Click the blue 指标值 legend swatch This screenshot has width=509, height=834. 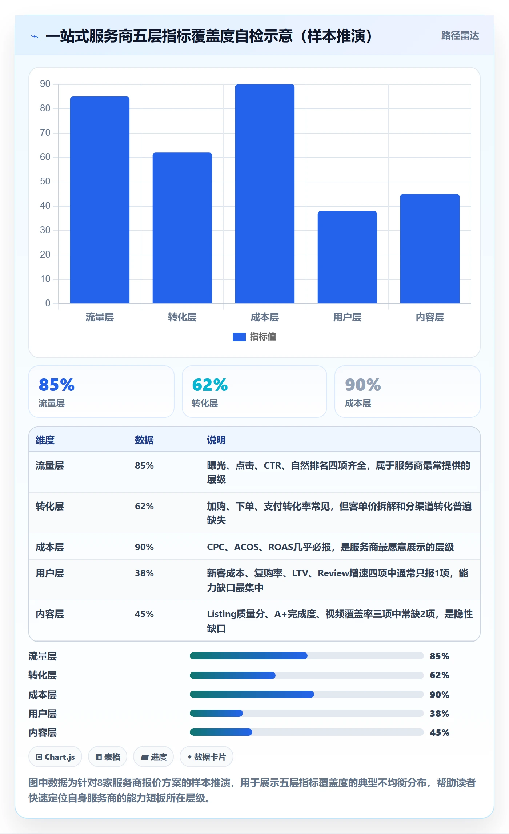click(239, 337)
